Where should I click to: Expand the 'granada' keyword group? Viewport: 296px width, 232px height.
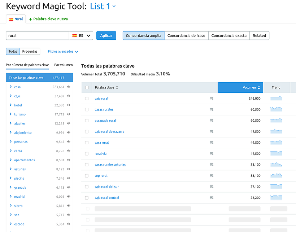[x=10, y=188]
